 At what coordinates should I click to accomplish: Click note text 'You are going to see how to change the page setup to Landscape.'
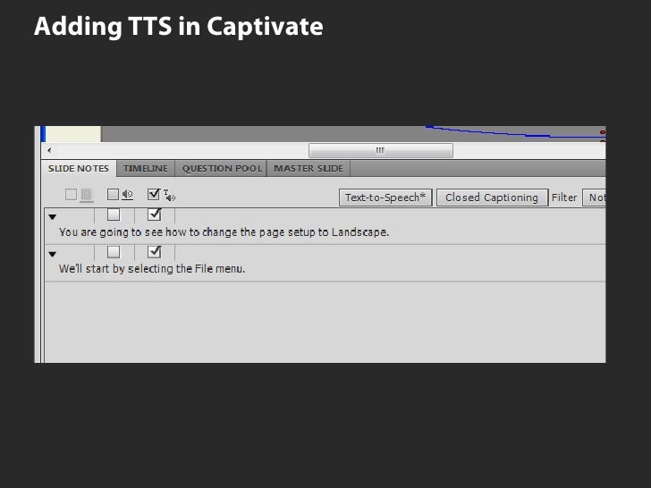click(224, 232)
